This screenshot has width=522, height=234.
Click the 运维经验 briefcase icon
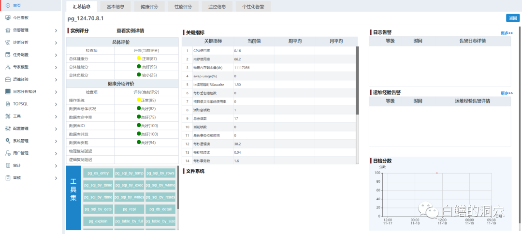tap(8, 79)
